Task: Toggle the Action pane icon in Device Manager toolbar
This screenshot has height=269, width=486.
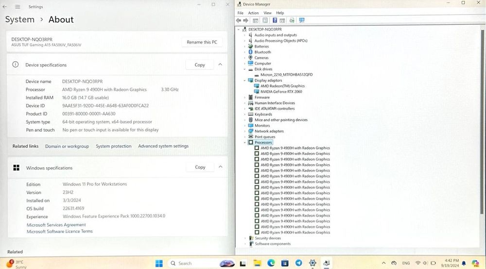Action: 282,20
